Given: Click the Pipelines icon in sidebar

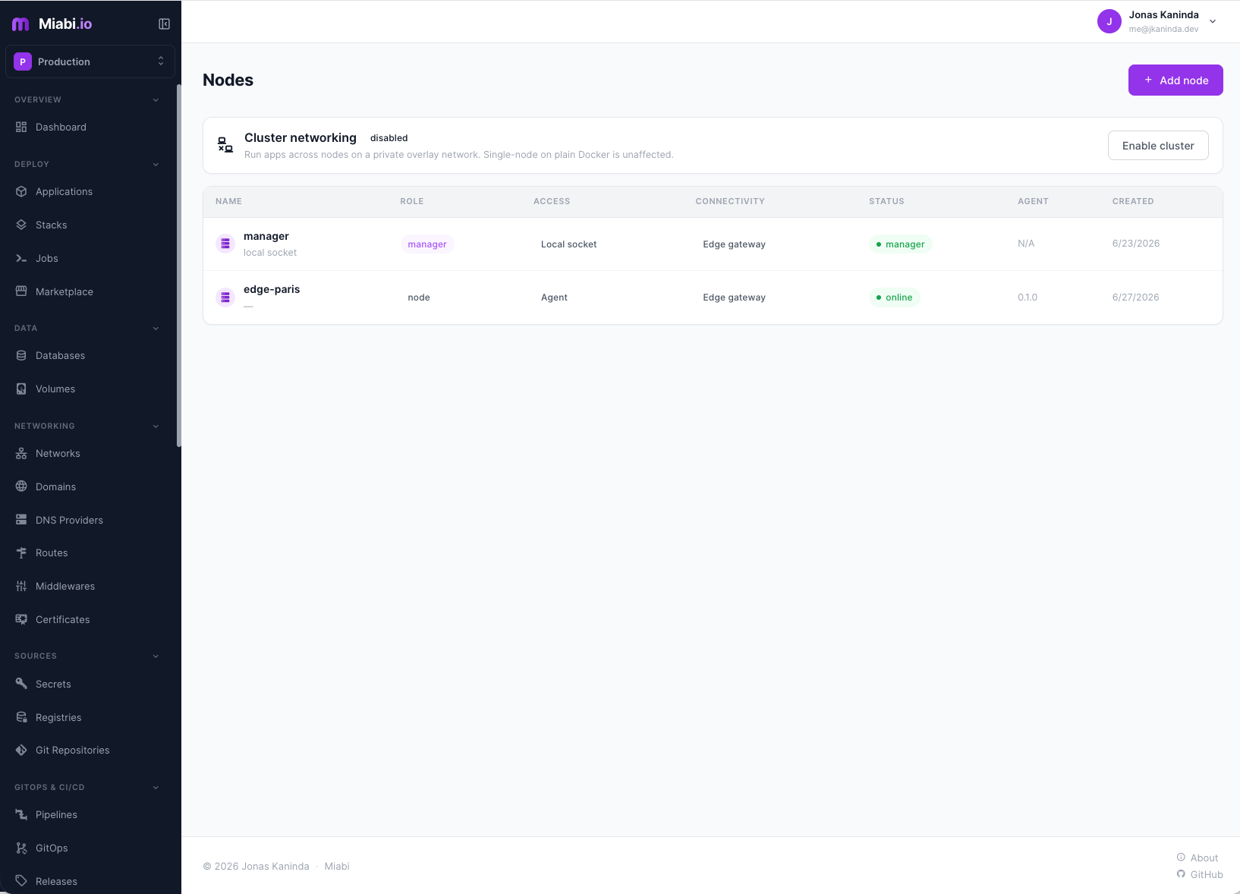Looking at the screenshot, I should pyautogui.click(x=21, y=815).
